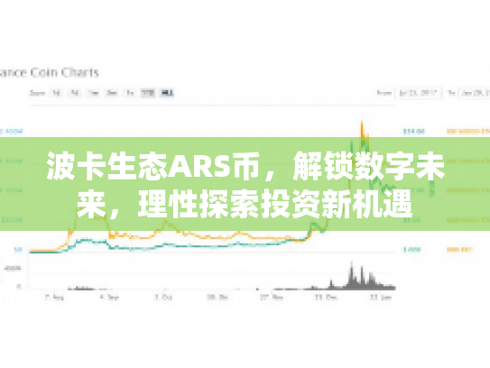Click the To date input field
This screenshot has width=490, height=368.
[475, 93]
